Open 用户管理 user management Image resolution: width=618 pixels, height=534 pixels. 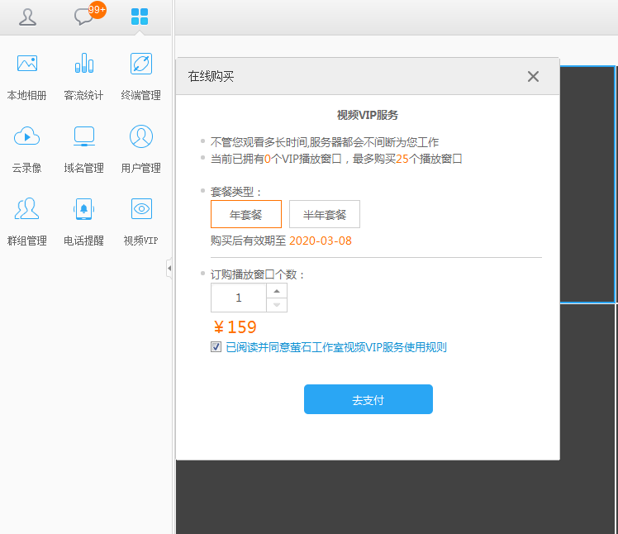(x=140, y=136)
